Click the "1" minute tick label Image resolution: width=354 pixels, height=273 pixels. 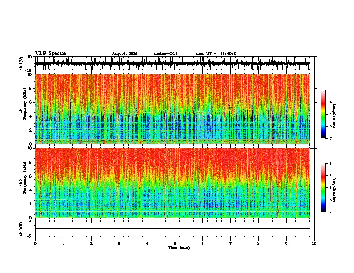coord(63,244)
